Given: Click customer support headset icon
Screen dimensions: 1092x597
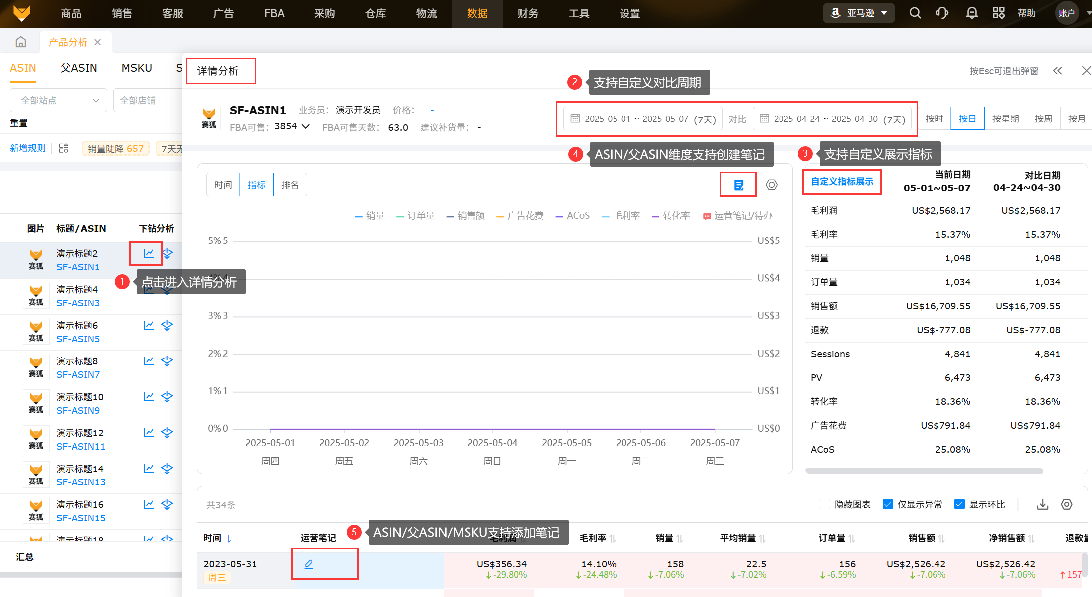Looking at the screenshot, I should [x=942, y=13].
